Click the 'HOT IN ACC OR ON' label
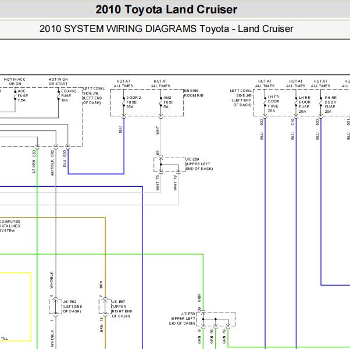Image resolution: width=350 pixels, height=349 pixels. [x=15, y=81]
